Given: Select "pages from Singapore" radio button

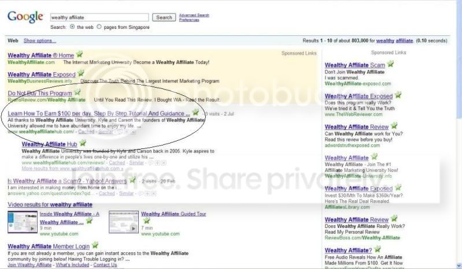Looking at the screenshot, I should pyautogui.click(x=99, y=27).
